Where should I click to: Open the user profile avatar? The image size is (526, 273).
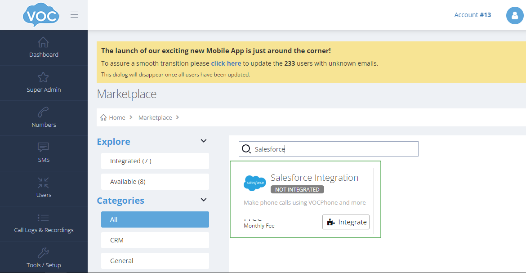(x=514, y=15)
